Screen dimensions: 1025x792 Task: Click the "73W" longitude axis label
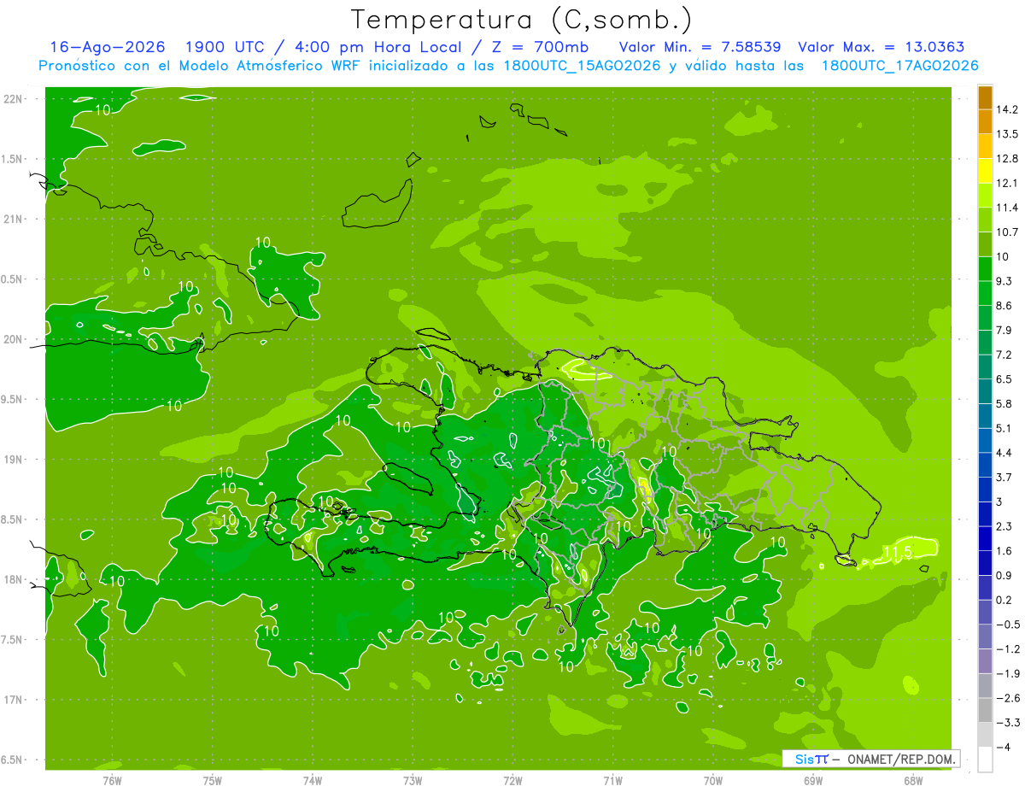click(x=413, y=781)
